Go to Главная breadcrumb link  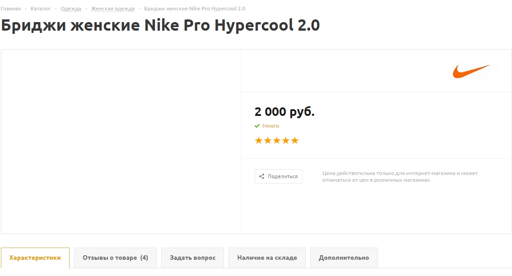[x=11, y=9]
